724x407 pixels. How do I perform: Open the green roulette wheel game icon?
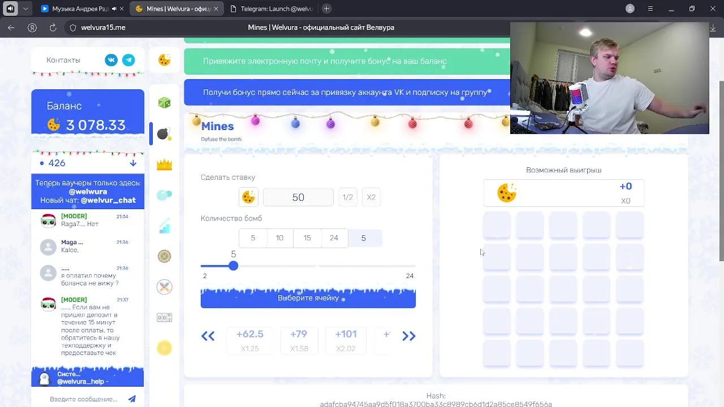(164, 256)
